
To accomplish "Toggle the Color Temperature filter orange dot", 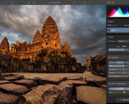I will click(109, 84).
